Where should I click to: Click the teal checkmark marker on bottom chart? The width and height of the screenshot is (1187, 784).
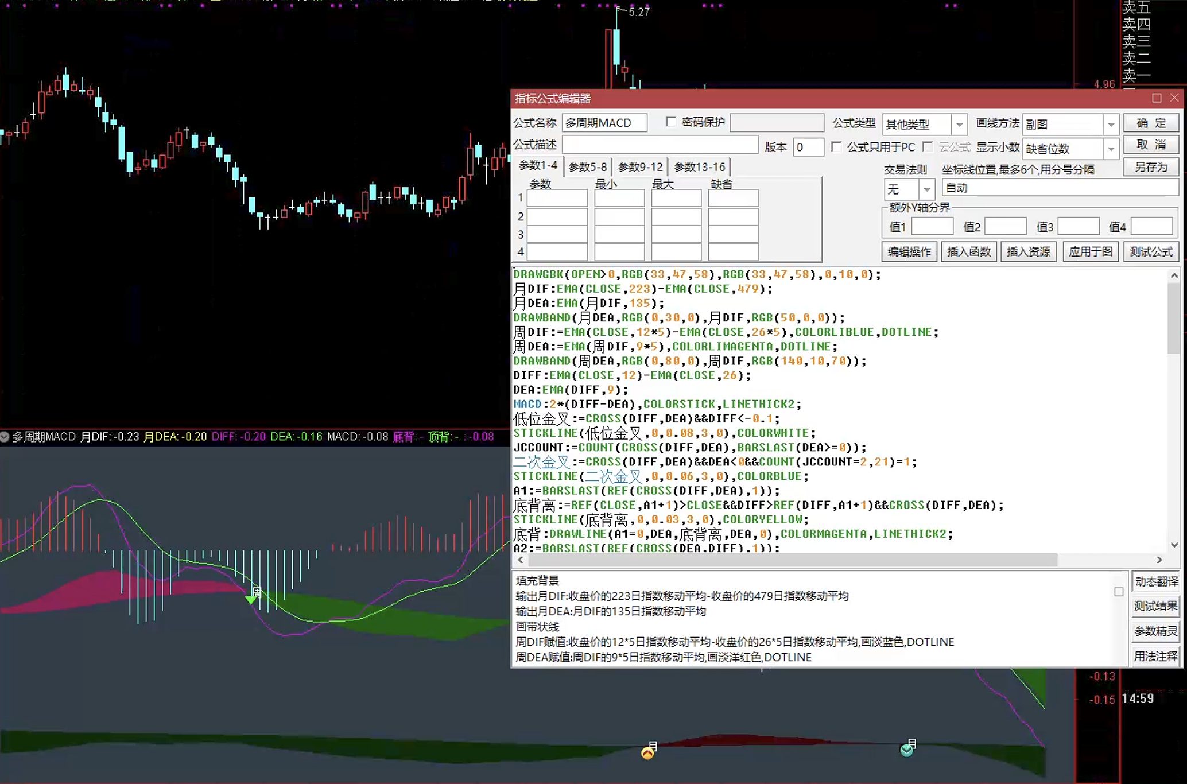click(x=907, y=750)
